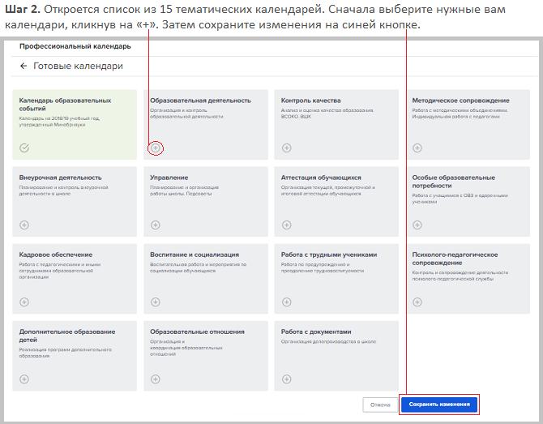Select the Методическое сопровождение card title
543x424 pixels.
pos(460,101)
